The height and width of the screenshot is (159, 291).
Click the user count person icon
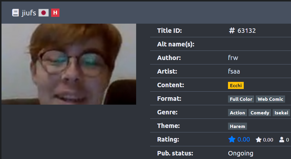coord(282,139)
